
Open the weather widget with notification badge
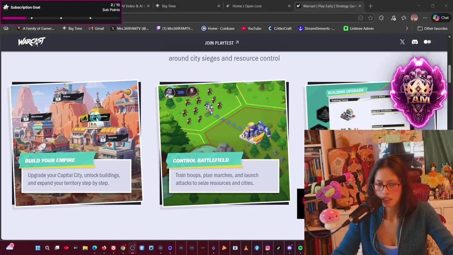click(x=10, y=247)
